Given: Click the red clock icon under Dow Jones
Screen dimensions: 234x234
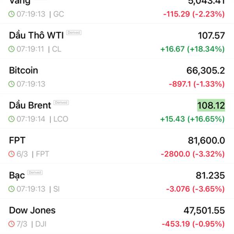Looking at the screenshot, I should click(12, 224).
